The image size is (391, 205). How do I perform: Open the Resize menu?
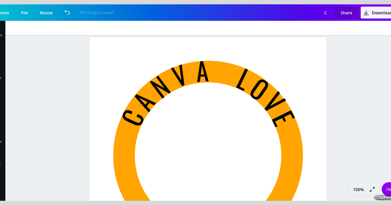point(46,13)
